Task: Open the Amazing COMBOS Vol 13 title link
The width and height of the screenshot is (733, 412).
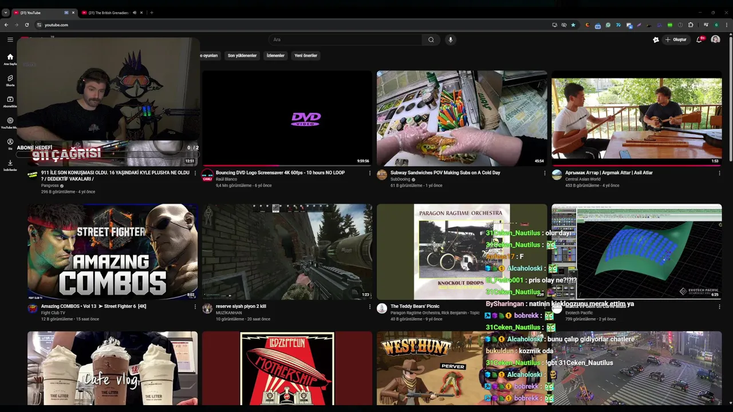Action: [x=93, y=306]
